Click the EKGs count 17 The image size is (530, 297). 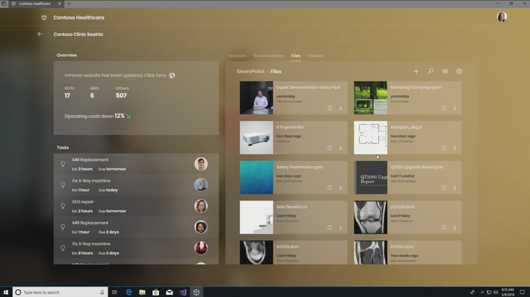(67, 96)
